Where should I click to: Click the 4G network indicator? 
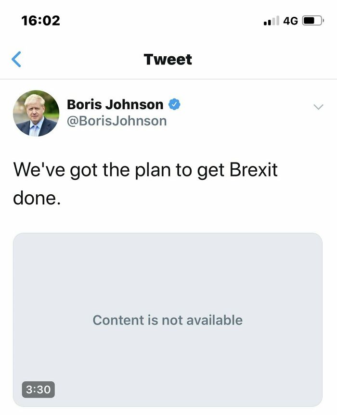pos(290,21)
